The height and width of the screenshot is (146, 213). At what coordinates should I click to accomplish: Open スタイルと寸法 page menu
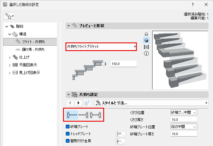click(x=151, y=103)
